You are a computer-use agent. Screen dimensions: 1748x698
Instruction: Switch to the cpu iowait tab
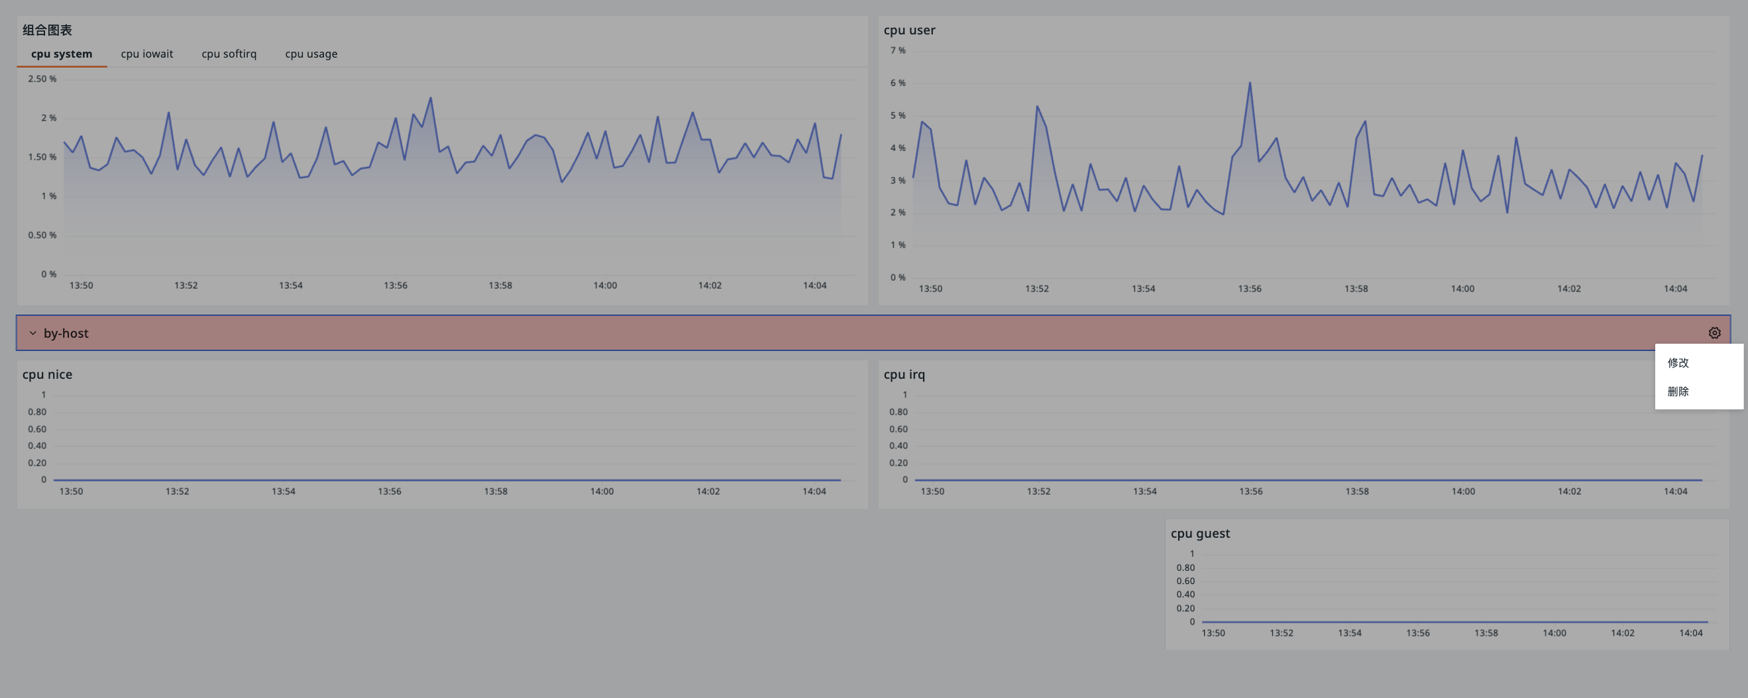[x=146, y=54]
